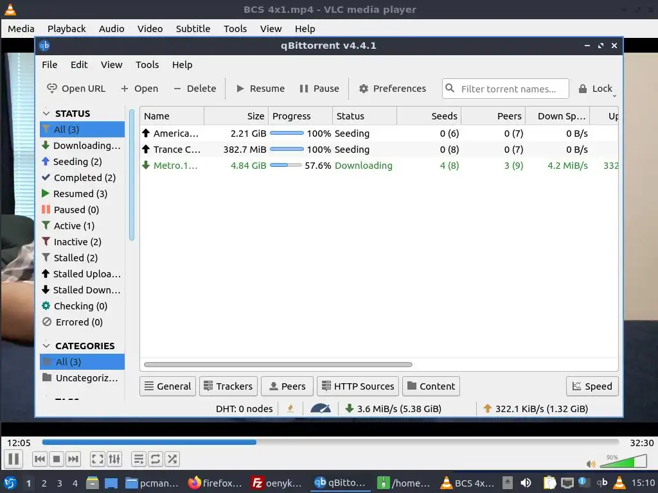The height and width of the screenshot is (493, 658).
Task: Click the download speed 3.6 MiB/s status
Action: pos(393,409)
